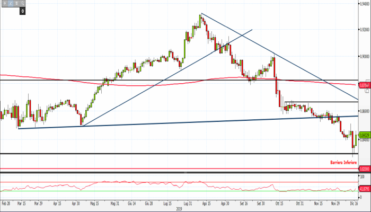Select the red Barriera Inferiore horizontal line
The height and width of the screenshot is (212, 371).
(179, 169)
